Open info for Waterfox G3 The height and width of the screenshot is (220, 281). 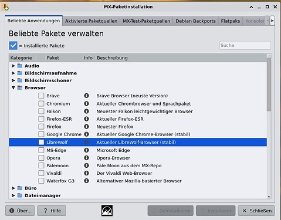coord(86,181)
